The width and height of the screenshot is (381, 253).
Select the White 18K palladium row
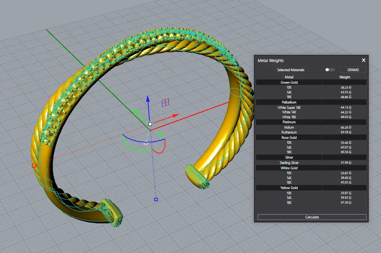311,117
